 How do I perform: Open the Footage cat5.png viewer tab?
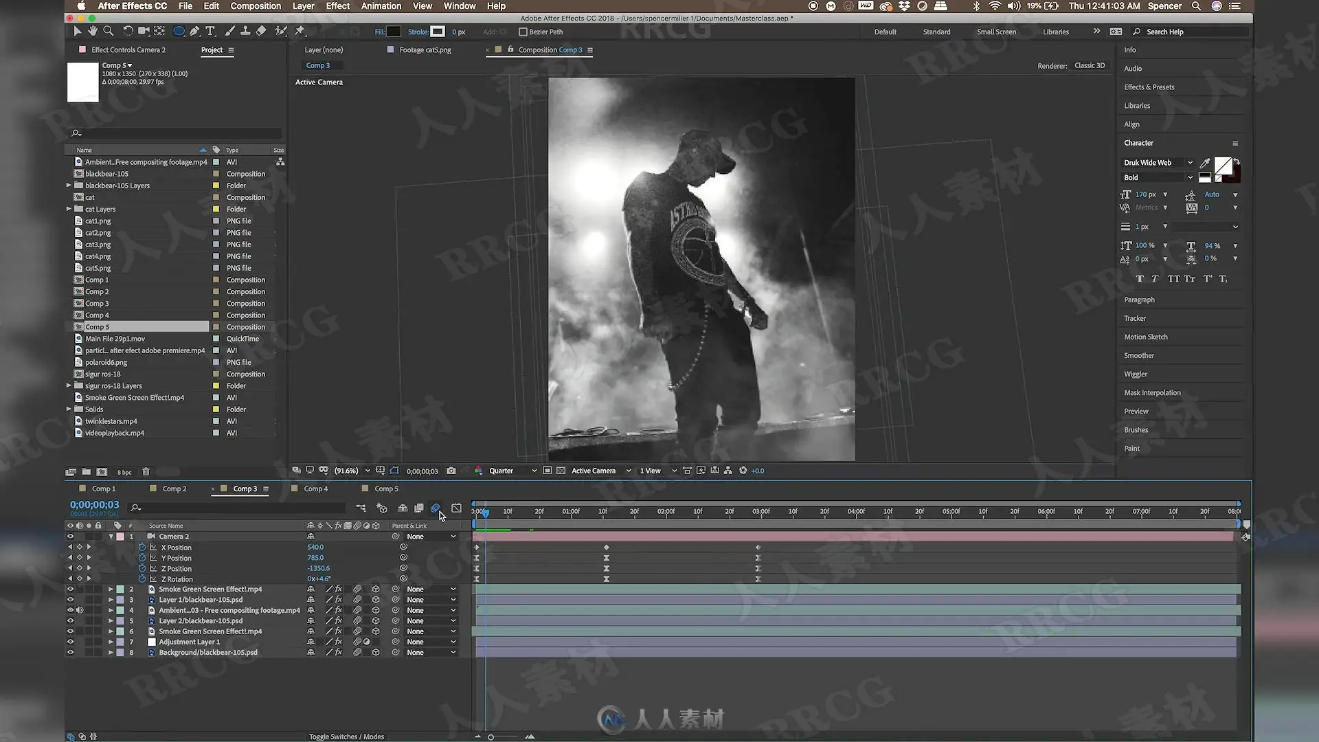[425, 50]
